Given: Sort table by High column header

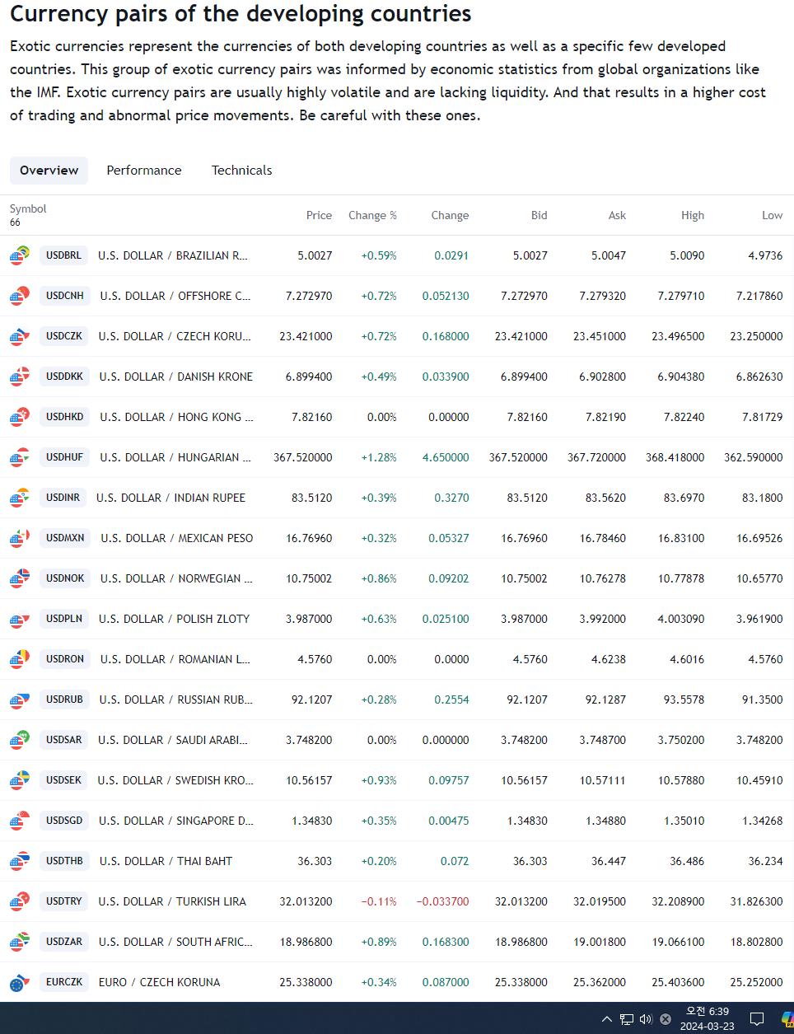Looking at the screenshot, I should tap(693, 215).
